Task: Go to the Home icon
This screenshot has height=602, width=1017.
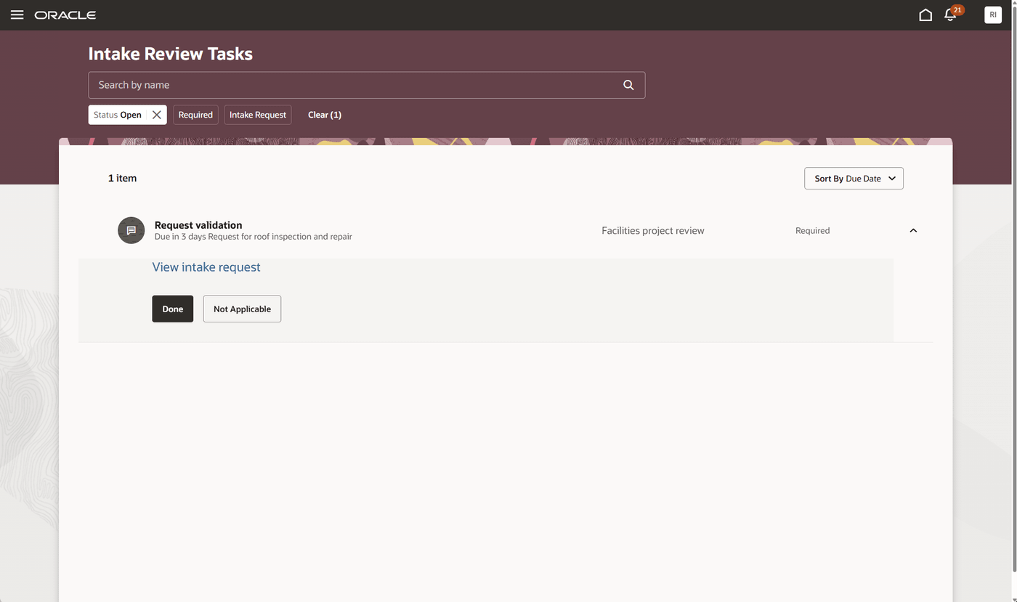Action: [x=925, y=15]
